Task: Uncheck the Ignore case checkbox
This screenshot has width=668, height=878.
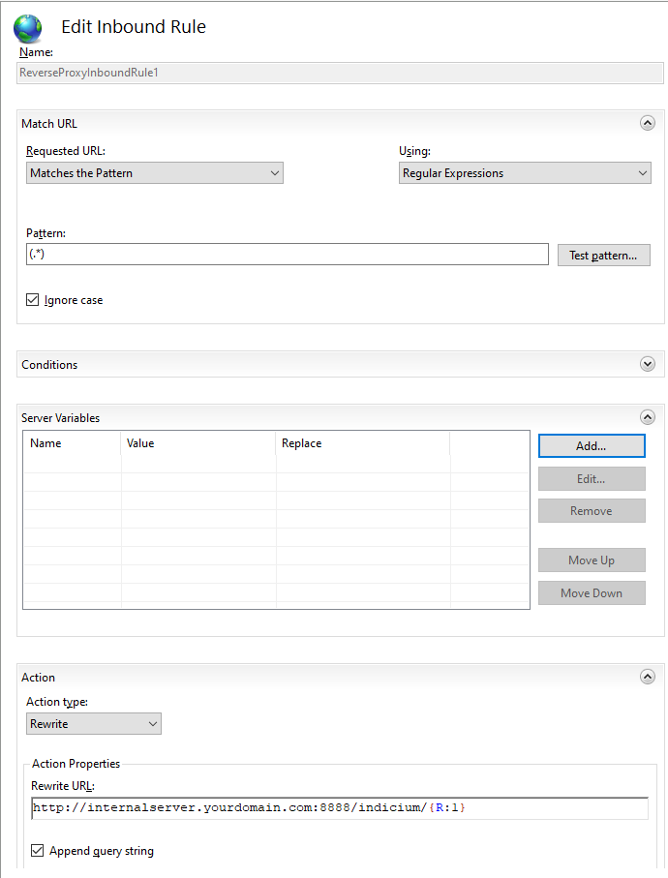Action: coord(33,300)
